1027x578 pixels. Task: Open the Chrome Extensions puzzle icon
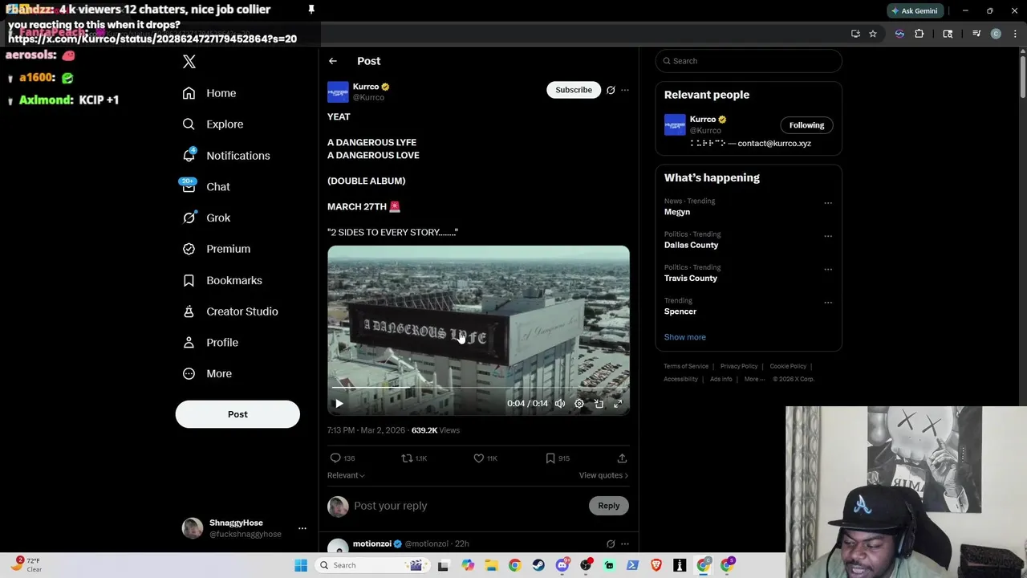[x=919, y=34]
